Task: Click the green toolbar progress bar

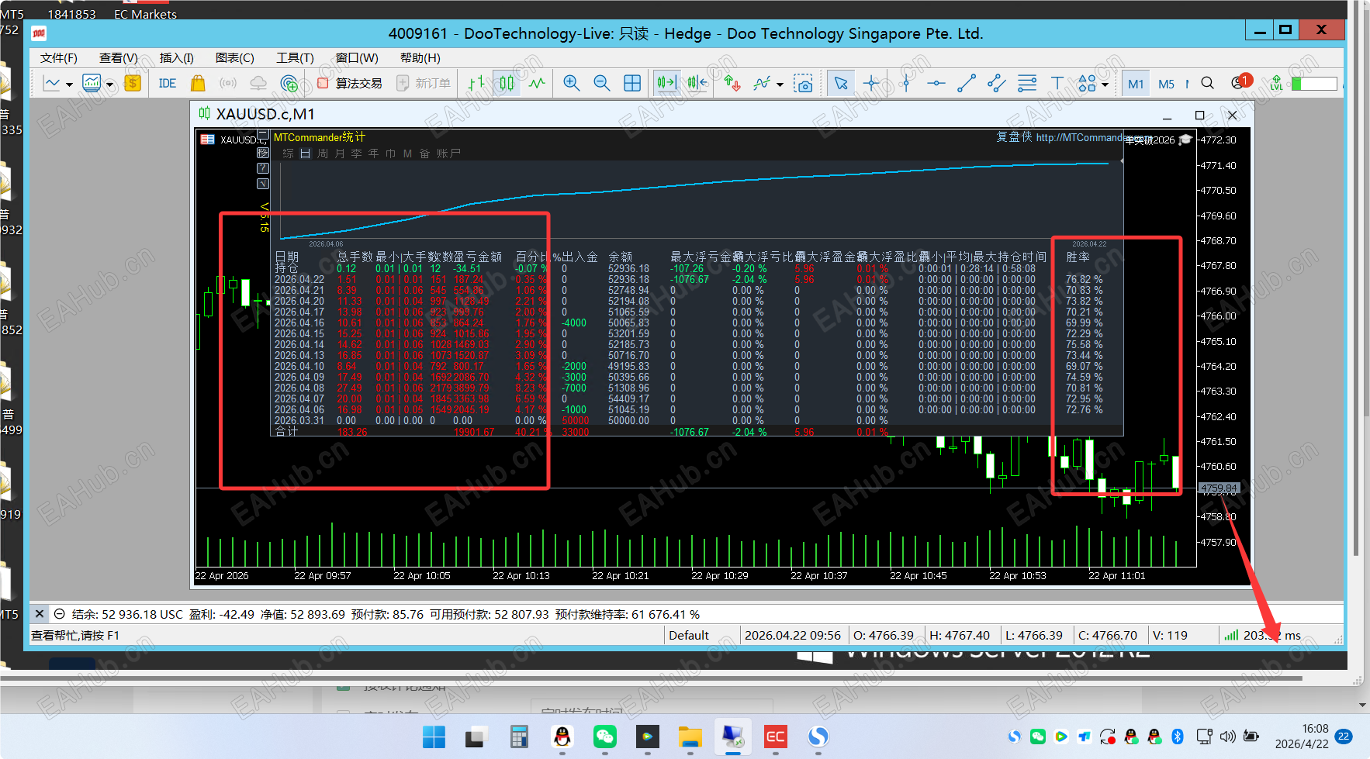Action: click(x=1314, y=84)
